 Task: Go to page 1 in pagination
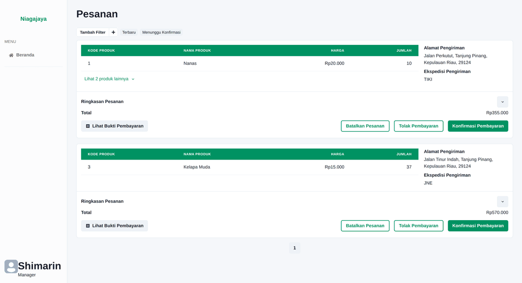(294, 248)
